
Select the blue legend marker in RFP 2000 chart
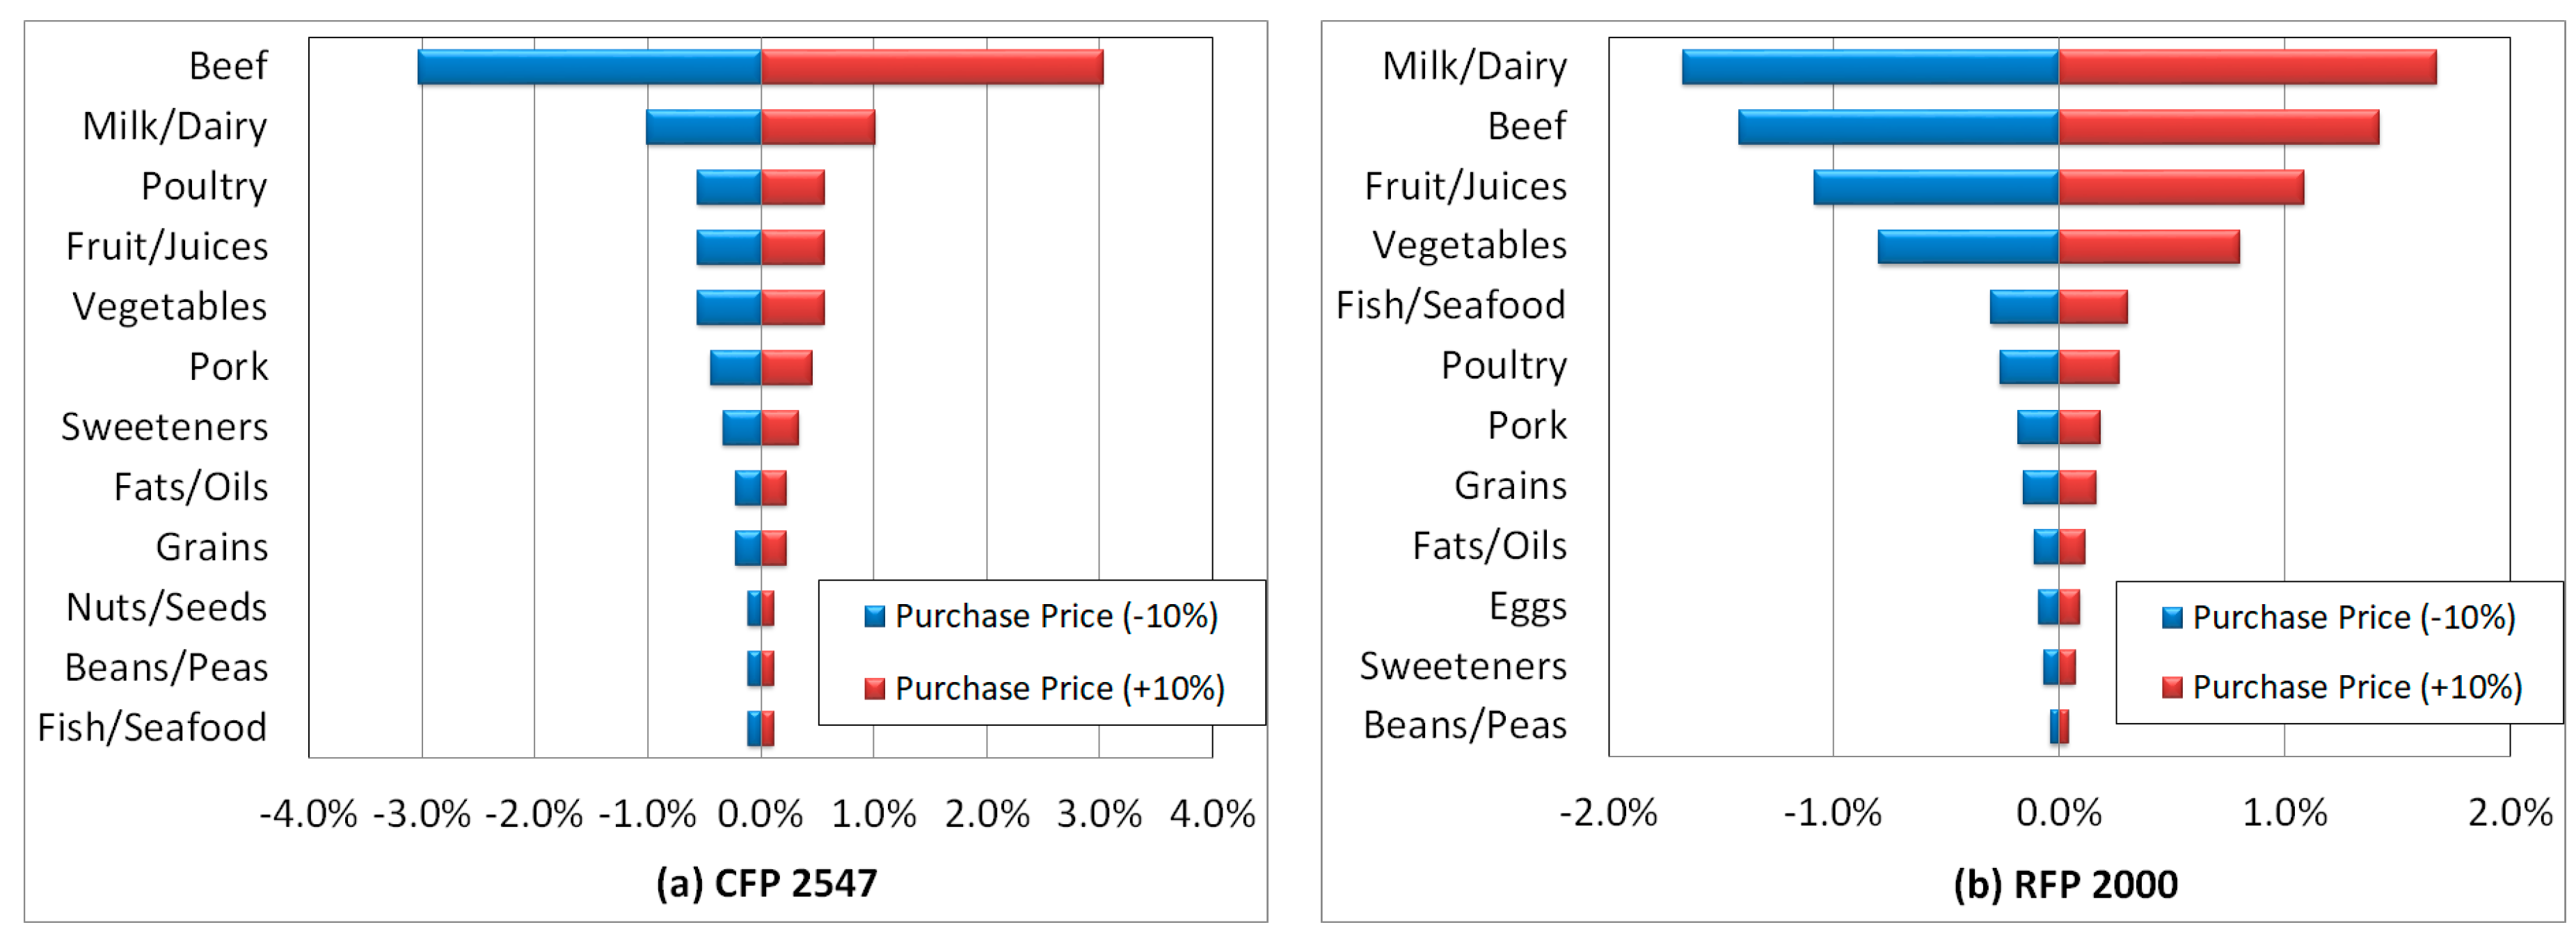pos(2172,617)
